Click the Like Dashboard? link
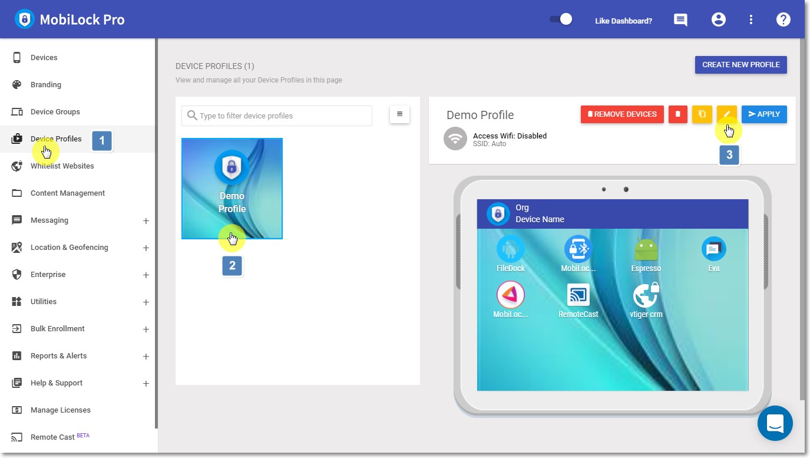Viewport: 810px width, 458px height. (623, 21)
